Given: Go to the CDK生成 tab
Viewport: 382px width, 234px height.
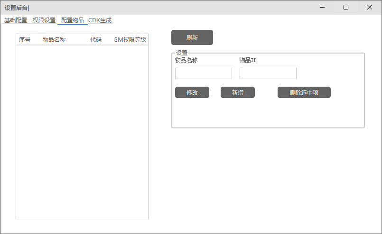Looking at the screenshot, I should (100, 20).
